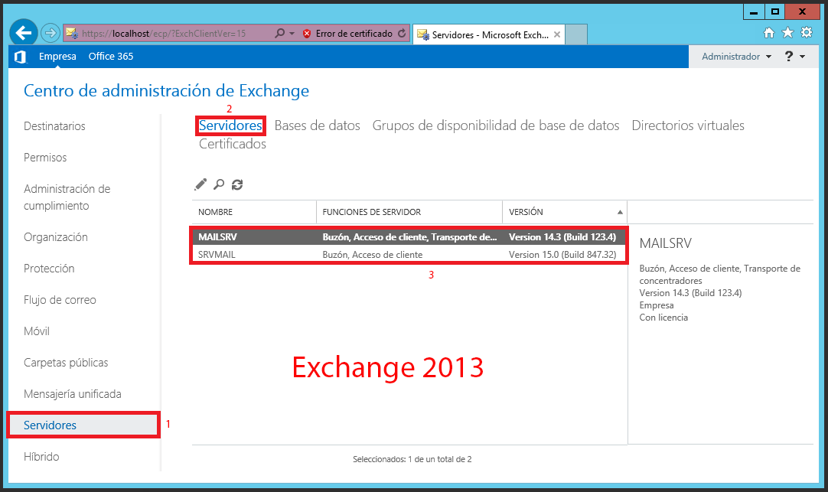
Task: Open the search magnifier in the server toolbar
Action: coord(218,184)
